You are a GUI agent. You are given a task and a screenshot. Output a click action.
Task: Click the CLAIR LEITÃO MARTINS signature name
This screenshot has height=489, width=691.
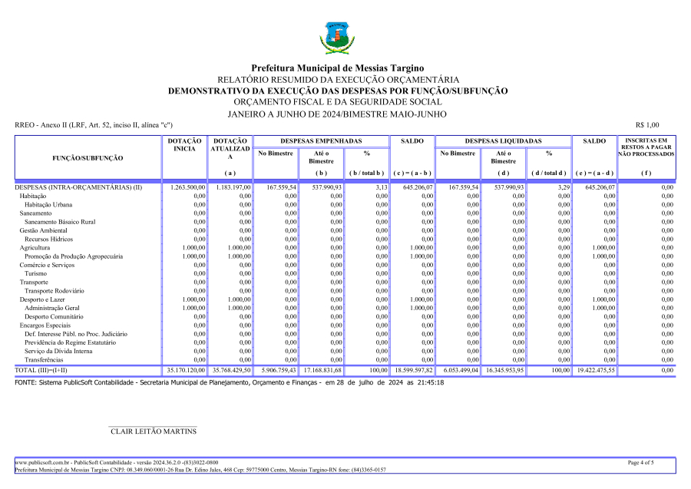coord(154,431)
